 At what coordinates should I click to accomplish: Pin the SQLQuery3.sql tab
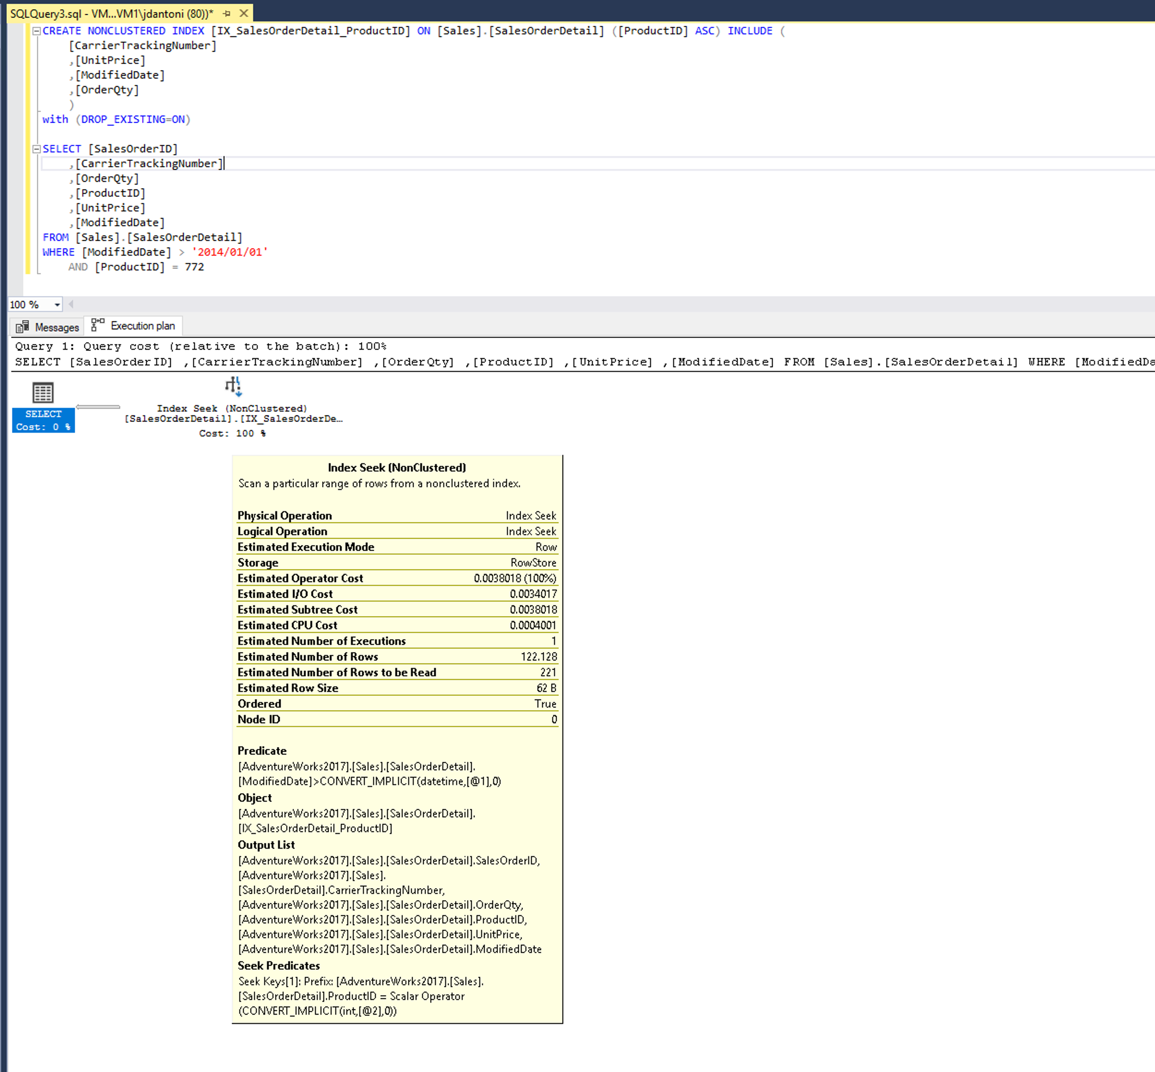[x=226, y=13]
